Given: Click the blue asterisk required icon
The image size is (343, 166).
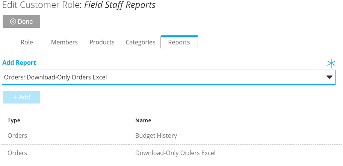Looking at the screenshot, I should click(x=331, y=63).
